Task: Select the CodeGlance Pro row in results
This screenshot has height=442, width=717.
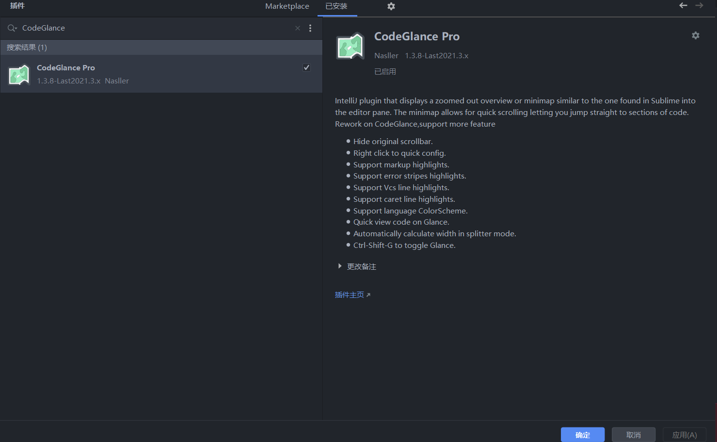Action: tap(161, 74)
